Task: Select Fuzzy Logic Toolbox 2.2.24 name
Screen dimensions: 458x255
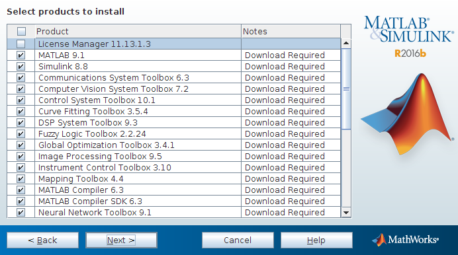Action: (x=92, y=133)
